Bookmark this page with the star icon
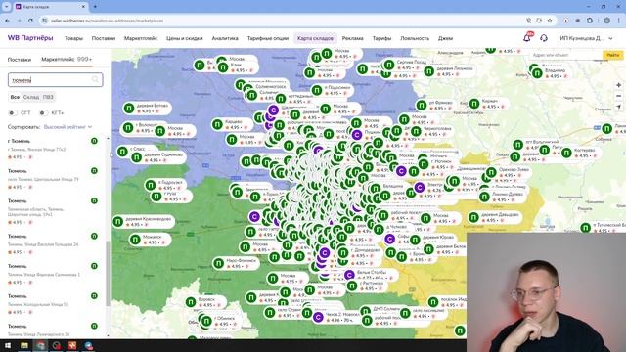This screenshot has height=352, width=626. 550,21
